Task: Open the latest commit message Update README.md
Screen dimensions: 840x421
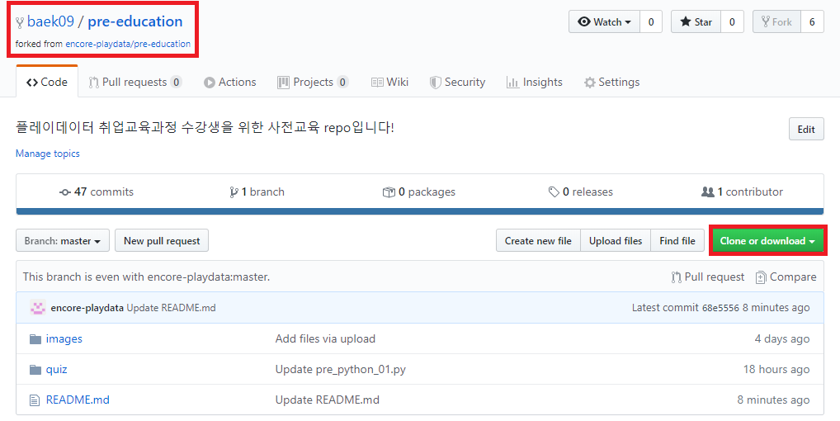Action: (171, 307)
